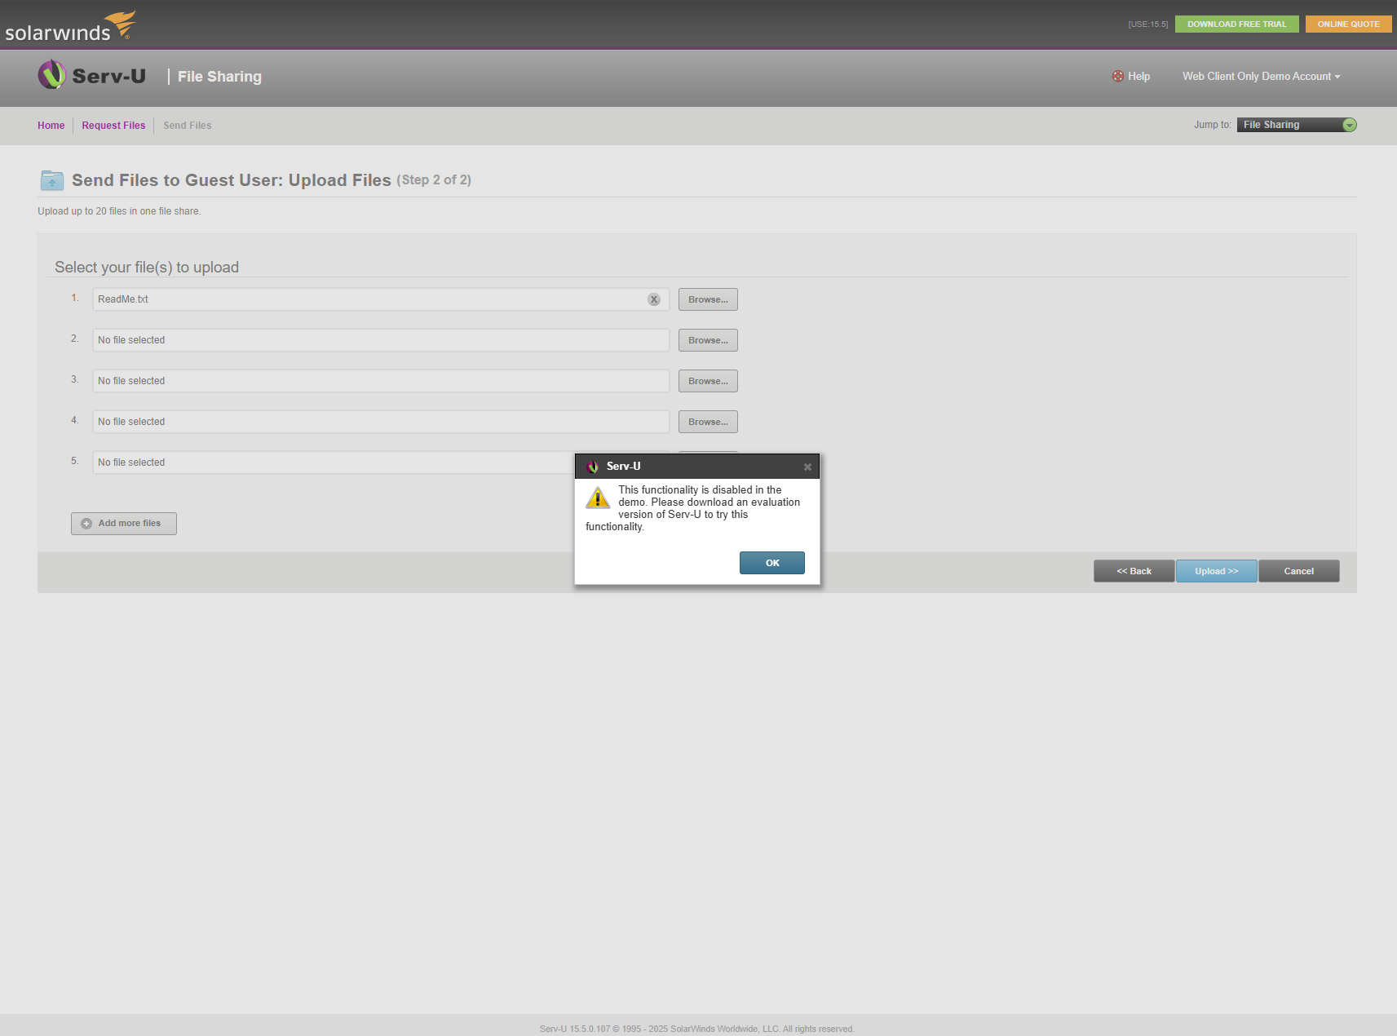Click the Add more files button
Viewport: 1397px width, 1036px height.
pyautogui.click(x=124, y=524)
